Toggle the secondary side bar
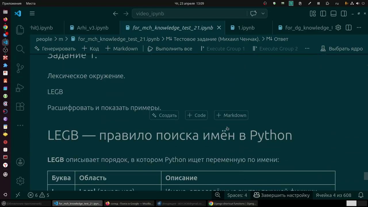368x207 pixels. pyautogui.click(x=344, y=14)
